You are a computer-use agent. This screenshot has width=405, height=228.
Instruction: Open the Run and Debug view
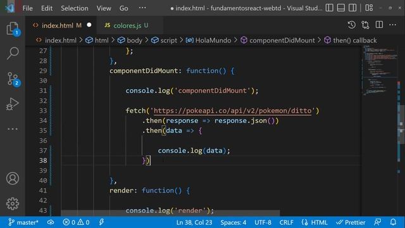pyautogui.click(x=13, y=104)
